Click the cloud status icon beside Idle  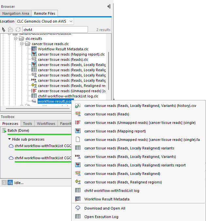tap(10, 182)
